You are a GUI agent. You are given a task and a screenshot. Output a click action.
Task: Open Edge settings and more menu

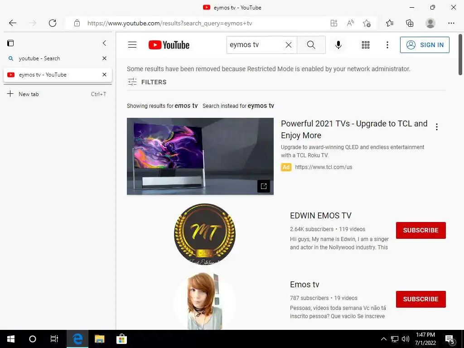click(451, 23)
